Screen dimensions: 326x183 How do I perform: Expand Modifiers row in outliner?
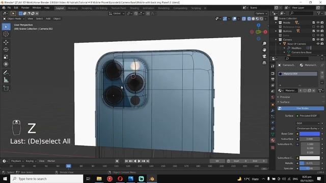coord(284,48)
